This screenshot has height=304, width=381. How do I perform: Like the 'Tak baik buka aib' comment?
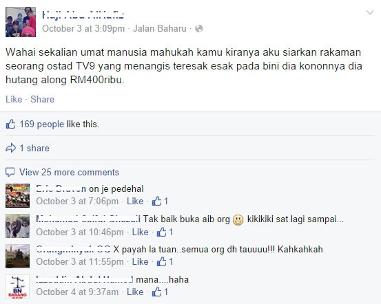point(140,232)
